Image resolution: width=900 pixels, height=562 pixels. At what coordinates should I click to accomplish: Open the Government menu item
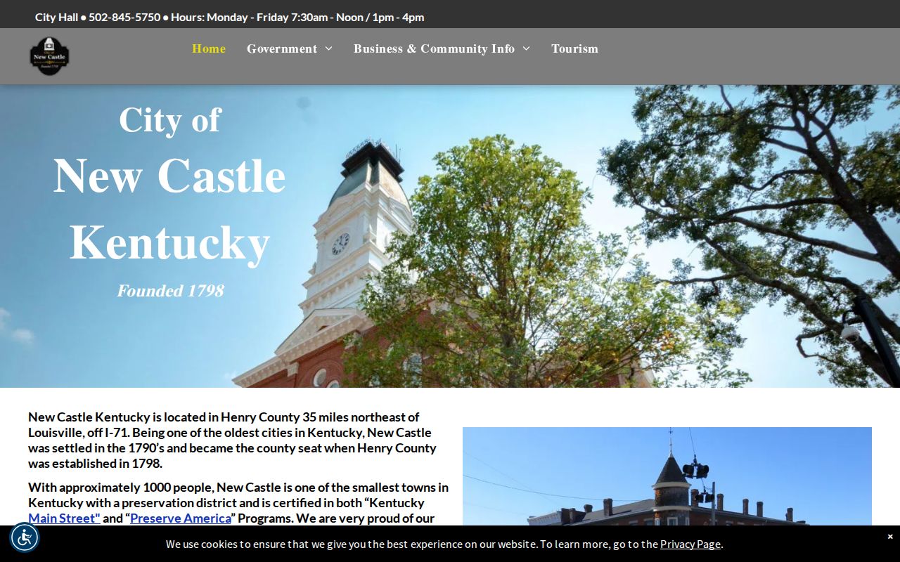coord(282,48)
